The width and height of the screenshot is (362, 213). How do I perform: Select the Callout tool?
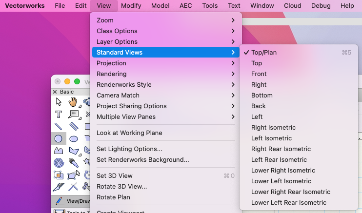pos(73,114)
